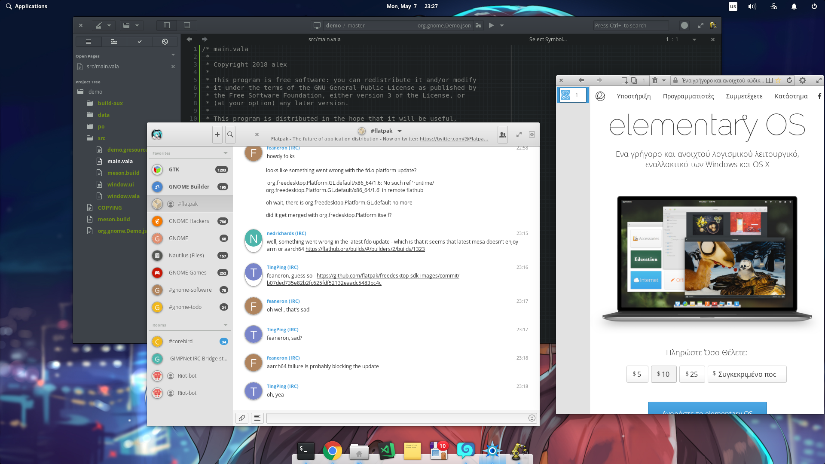Close src/main.vala in Open Pages
This screenshot has height=464, width=825.
173,67
